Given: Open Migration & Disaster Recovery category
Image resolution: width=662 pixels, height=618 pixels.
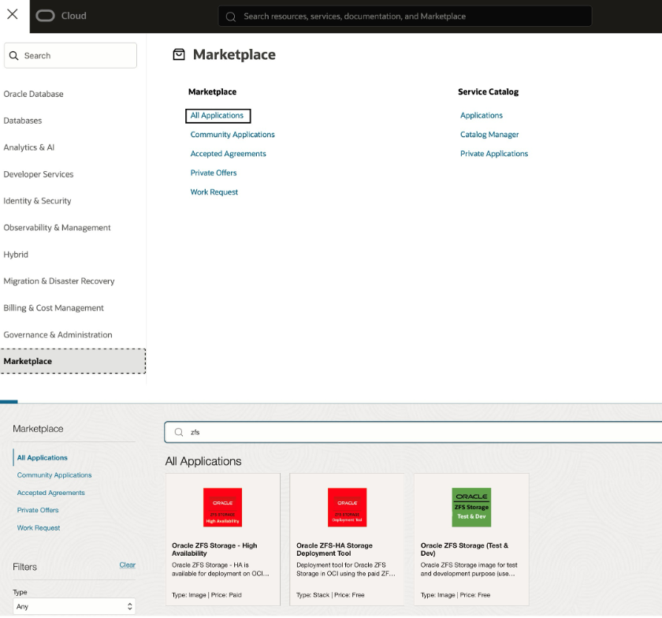Looking at the screenshot, I should [x=59, y=281].
